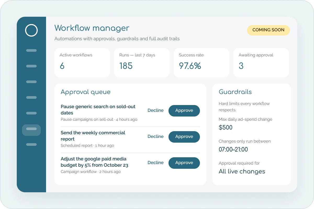314x209 pixels.
Task: Click 'Scheduled report · 1 hour ago' text
Action: (x=87, y=146)
